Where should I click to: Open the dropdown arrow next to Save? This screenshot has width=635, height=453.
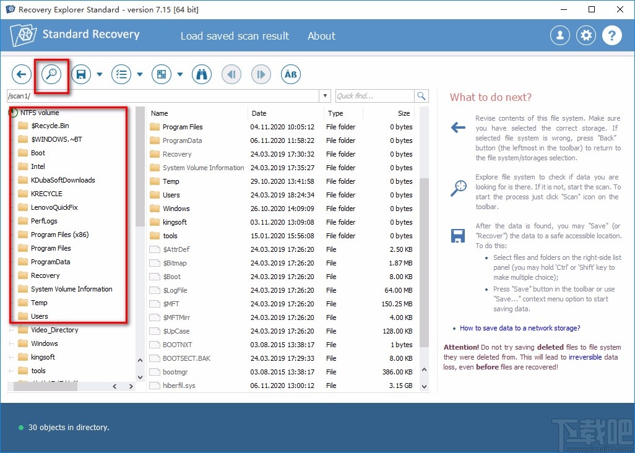pos(100,74)
